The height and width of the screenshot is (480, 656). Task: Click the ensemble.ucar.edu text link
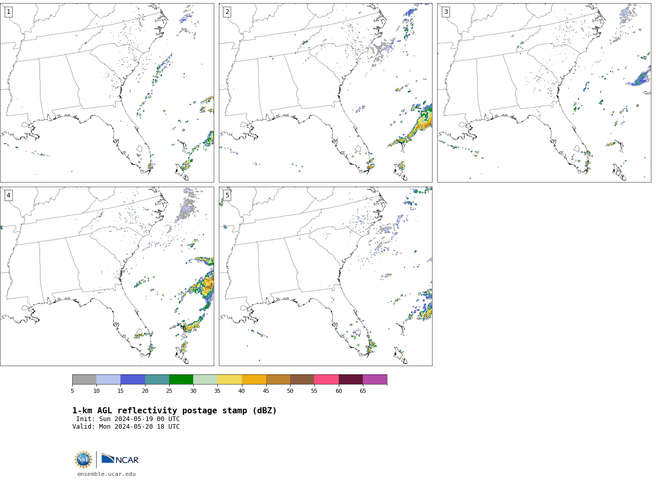pyautogui.click(x=107, y=474)
